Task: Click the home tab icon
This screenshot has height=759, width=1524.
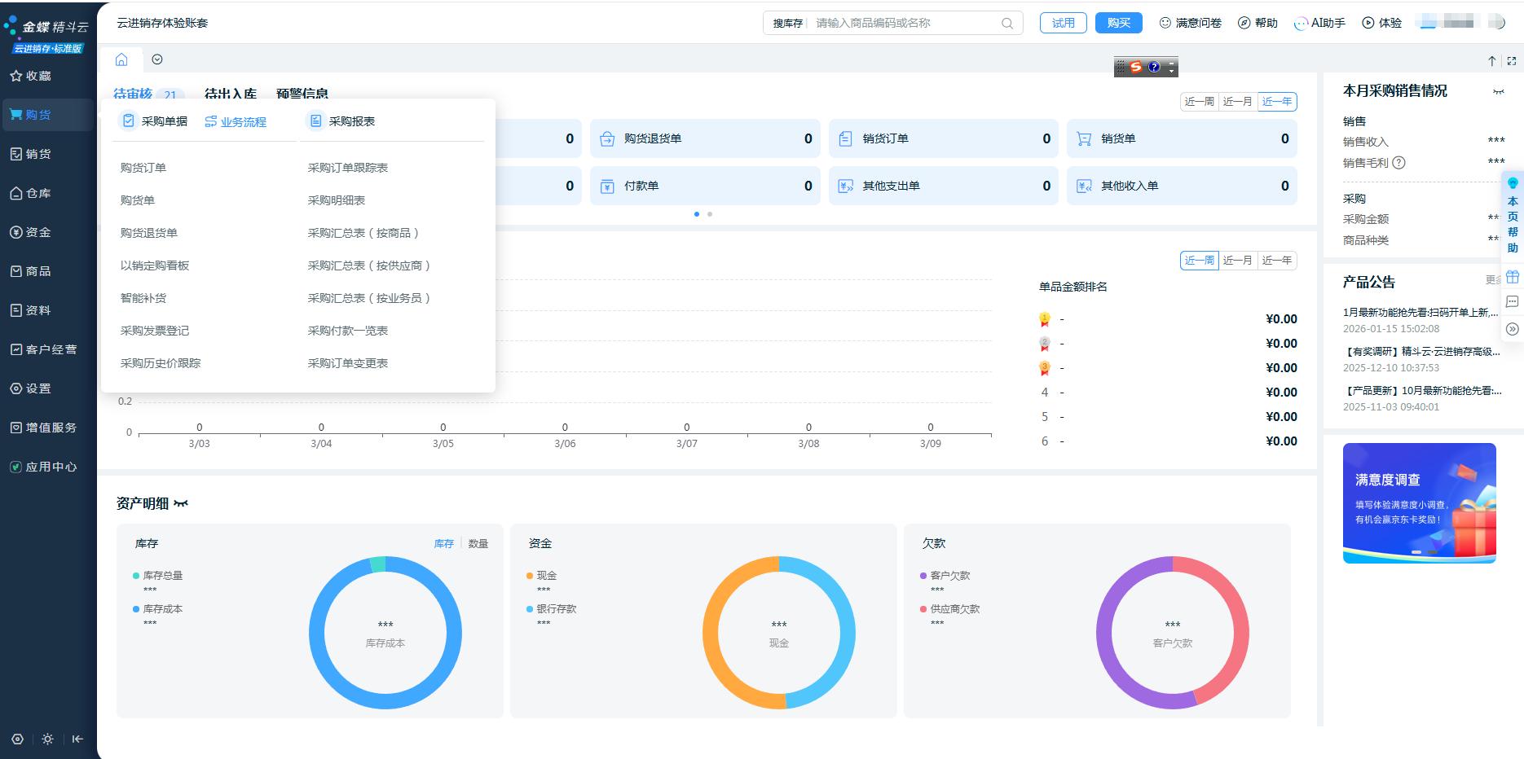Action: point(121,59)
